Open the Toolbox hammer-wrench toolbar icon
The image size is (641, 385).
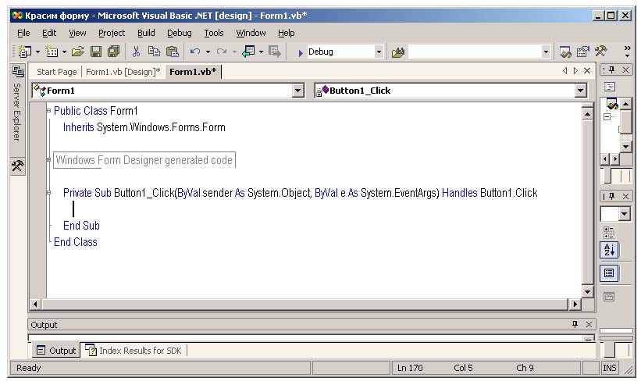pyautogui.click(x=600, y=52)
